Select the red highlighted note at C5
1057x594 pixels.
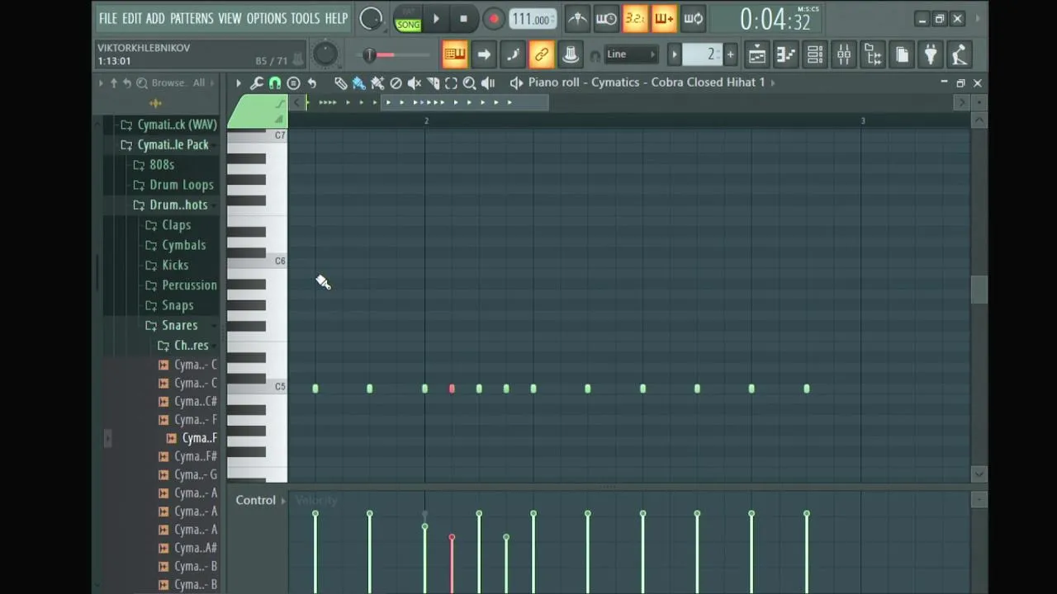tap(452, 389)
